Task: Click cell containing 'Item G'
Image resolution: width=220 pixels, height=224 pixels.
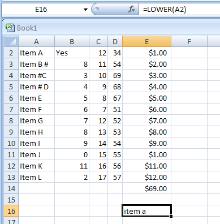Action: coord(36,120)
